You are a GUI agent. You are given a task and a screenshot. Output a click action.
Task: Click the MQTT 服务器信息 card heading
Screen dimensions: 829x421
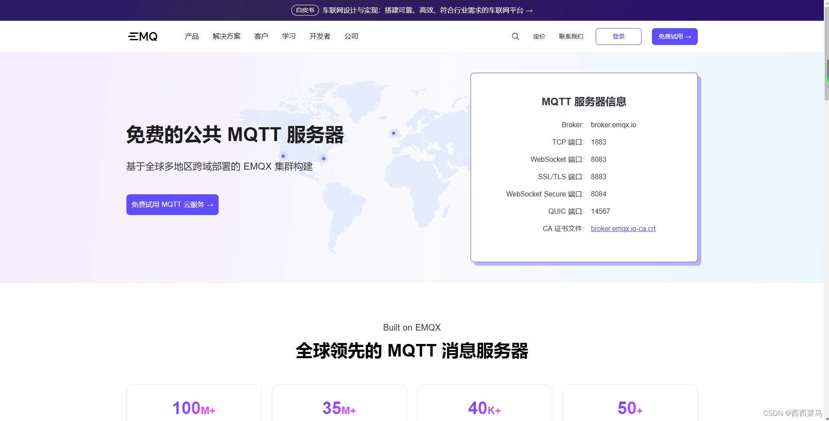pyautogui.click(x=584, y=102)
